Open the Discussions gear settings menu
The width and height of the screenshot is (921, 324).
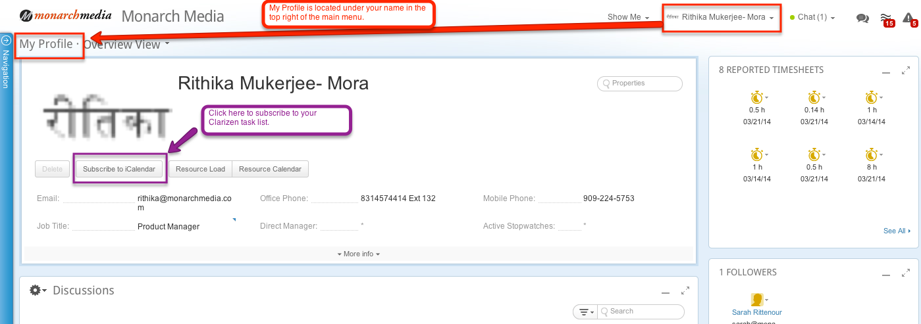[38, 290]
